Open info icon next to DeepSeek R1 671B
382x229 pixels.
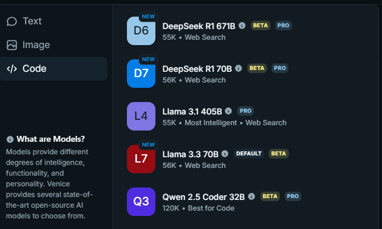pos(242,26)
